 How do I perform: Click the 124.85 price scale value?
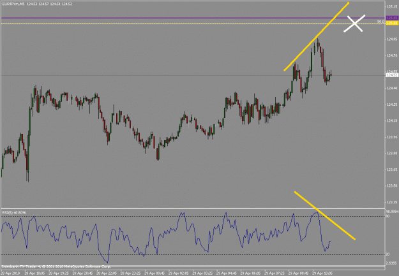(392, 39)
